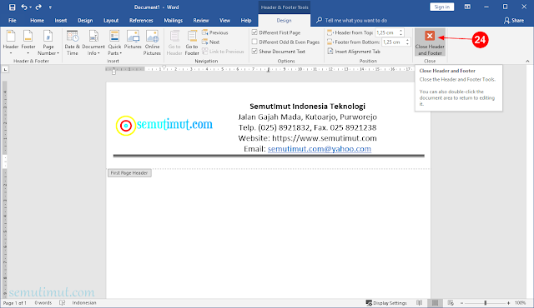
Task: Click the Telp. (025) 8921832 line
Action: [307, 127]
